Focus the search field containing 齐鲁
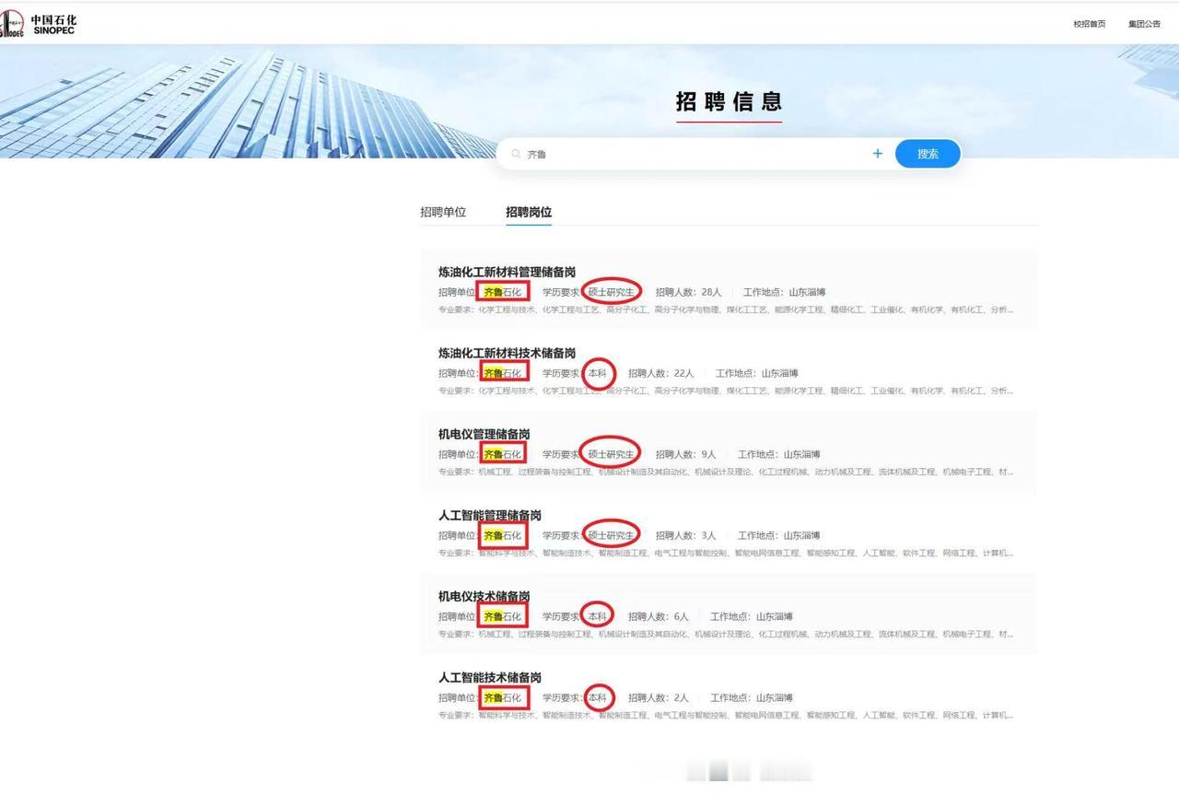Image resolution: width=1179 pixels, height=794 pixels. [x=695, y=154]
